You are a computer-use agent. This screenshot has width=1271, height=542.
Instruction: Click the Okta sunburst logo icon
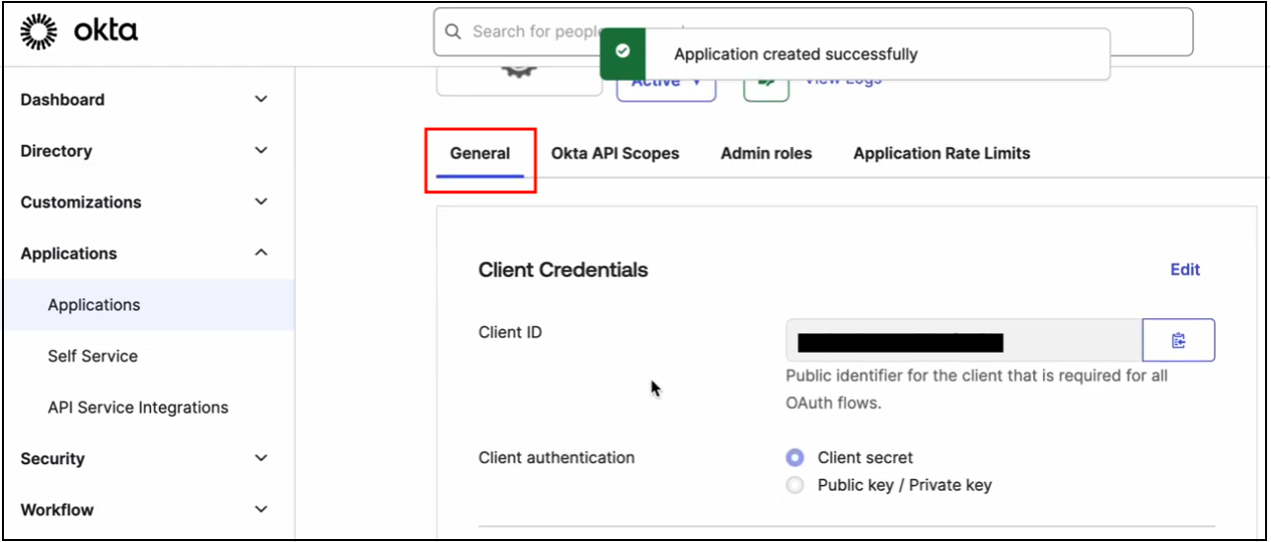coord(39,32)
